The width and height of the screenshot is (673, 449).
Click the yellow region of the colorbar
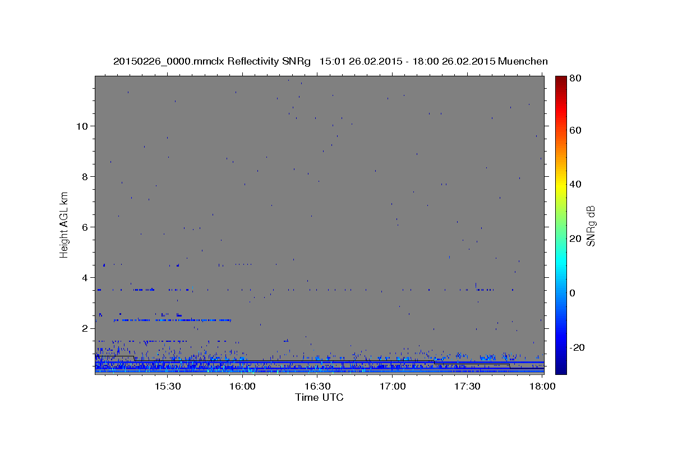coord(561,185)
